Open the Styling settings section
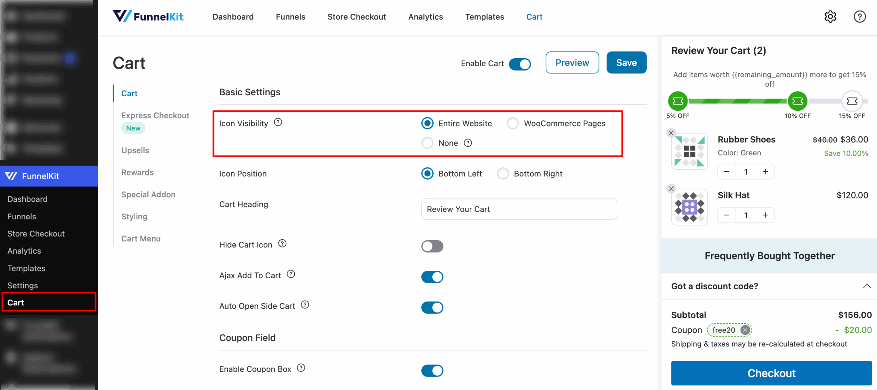 (134, 217)
